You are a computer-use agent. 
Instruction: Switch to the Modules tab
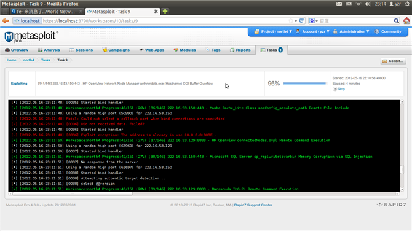pyautogui.click(x=184, y=50)
